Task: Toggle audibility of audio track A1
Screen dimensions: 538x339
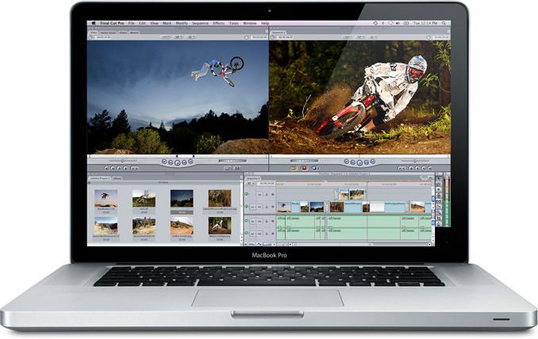Action: [x=246, y=221]
